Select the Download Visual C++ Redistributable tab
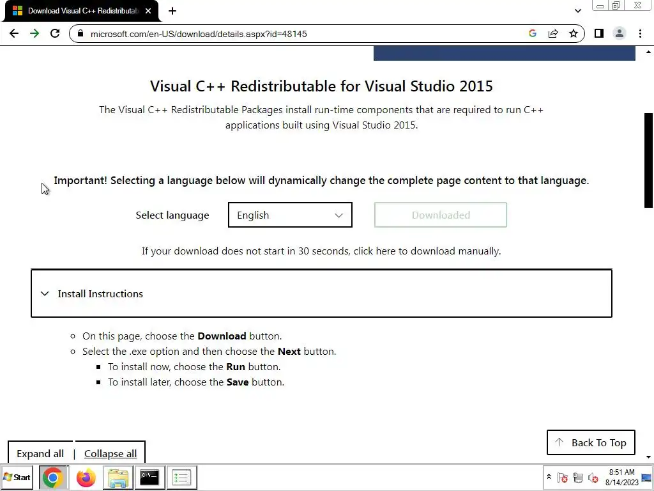Viewport: 654px width, 491px height. pyautogui.click(x=82, y=11)
